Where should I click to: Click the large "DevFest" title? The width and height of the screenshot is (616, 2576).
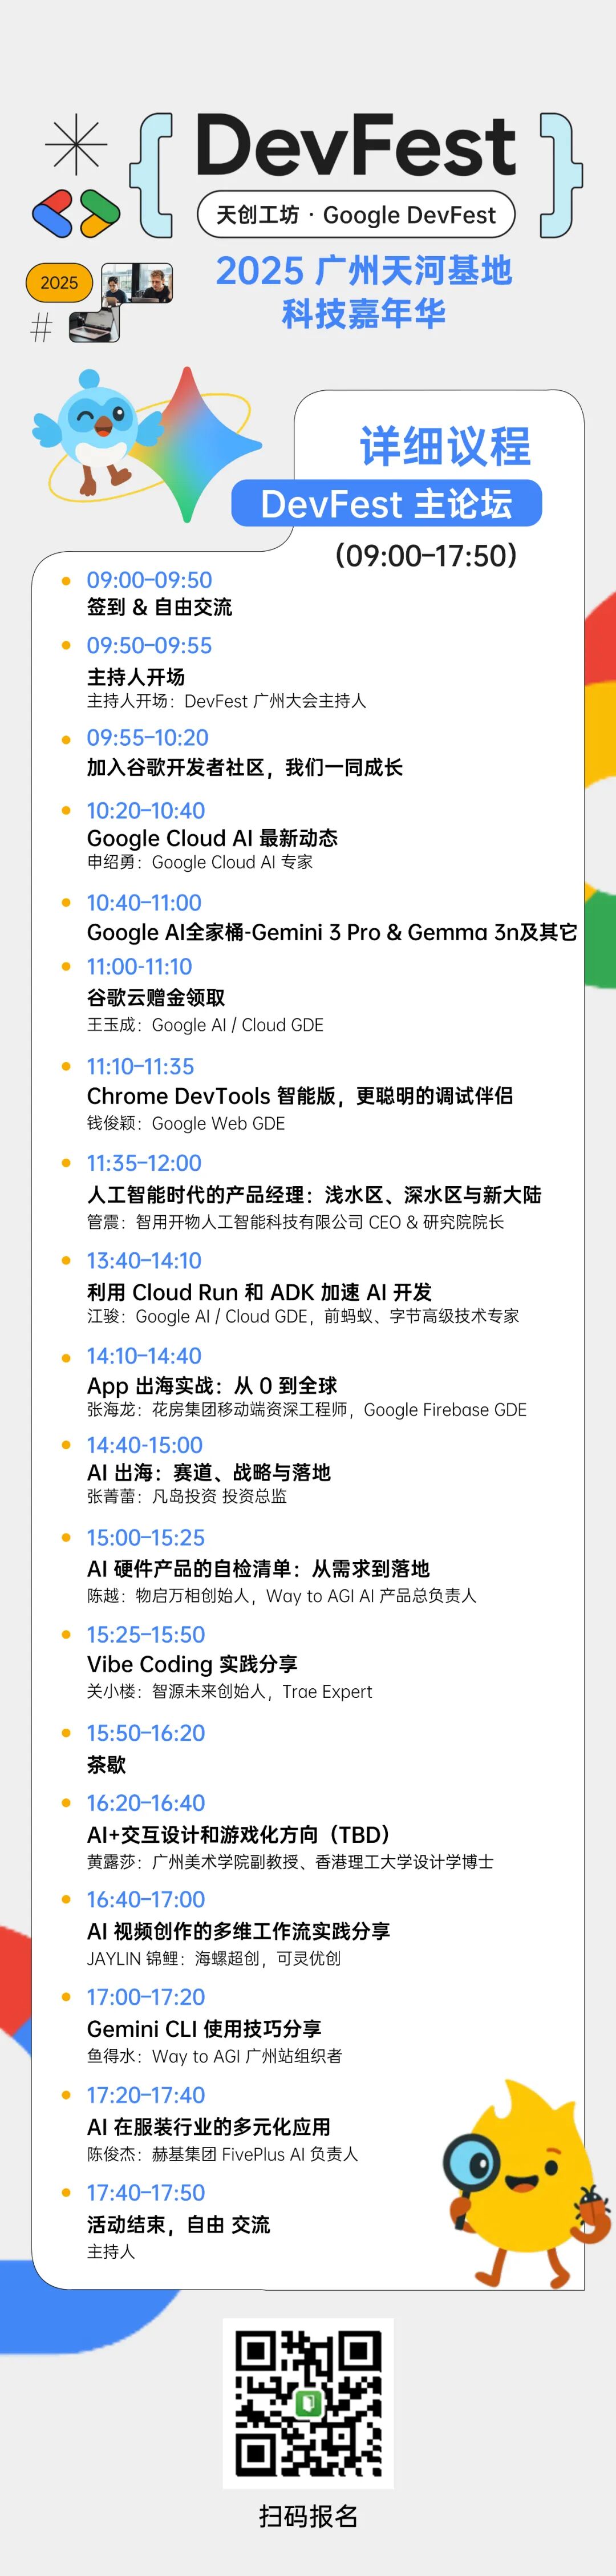tap(356, 146)
